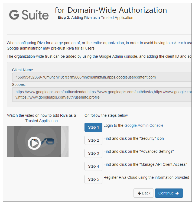Click the text 'Find and click on the "Security" icon'
The height and width of the screenshot is (205, 195).
[x=134, y=138]
